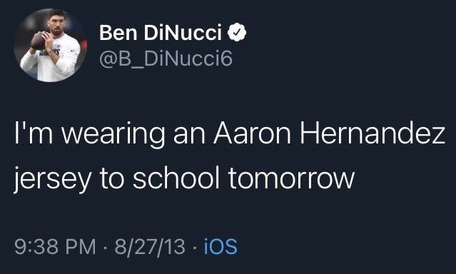This screenshot has width=456, height=274.
Task: Open the Ben DiNucci display name
Action: tap(161, 32)
